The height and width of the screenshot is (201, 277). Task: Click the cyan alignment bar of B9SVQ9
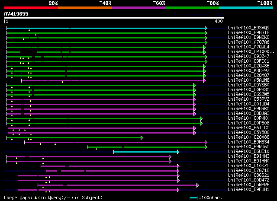[x=106, y=28]
